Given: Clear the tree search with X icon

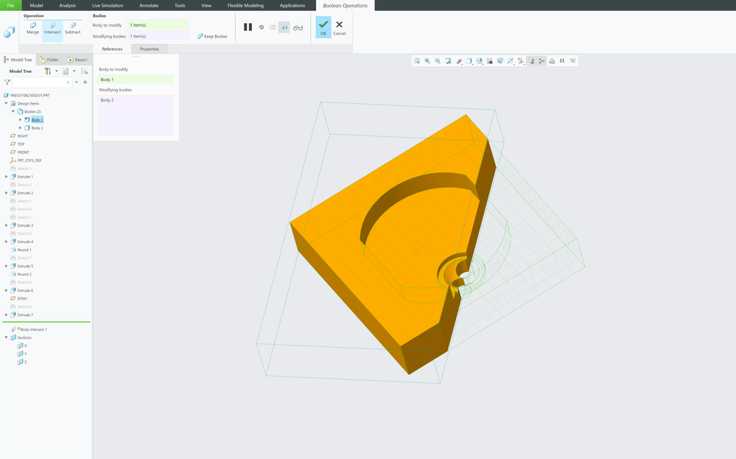Looking at the screenshot, I should click(68, 82).
